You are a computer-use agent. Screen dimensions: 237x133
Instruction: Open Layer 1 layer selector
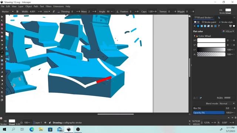coord(38,123)
